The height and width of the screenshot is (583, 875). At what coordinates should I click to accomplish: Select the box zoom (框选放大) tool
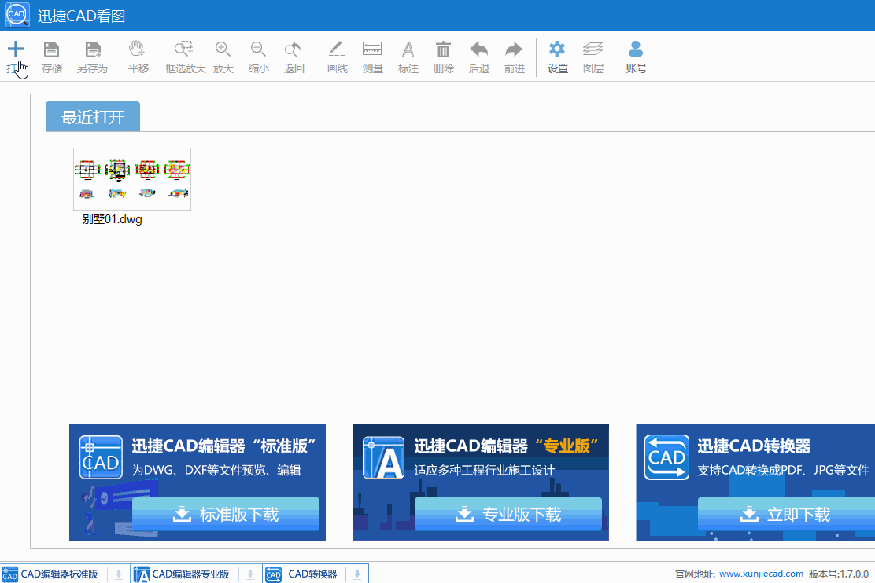[183, 49]
